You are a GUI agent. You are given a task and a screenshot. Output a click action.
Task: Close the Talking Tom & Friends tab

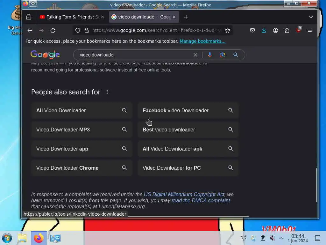(103, 17)
